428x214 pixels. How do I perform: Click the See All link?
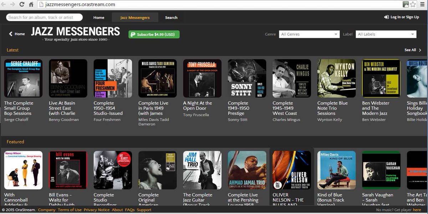click(410, 50)
